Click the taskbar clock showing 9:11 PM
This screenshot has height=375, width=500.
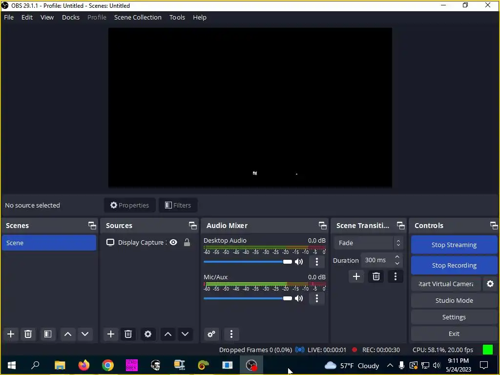[458, 365]
